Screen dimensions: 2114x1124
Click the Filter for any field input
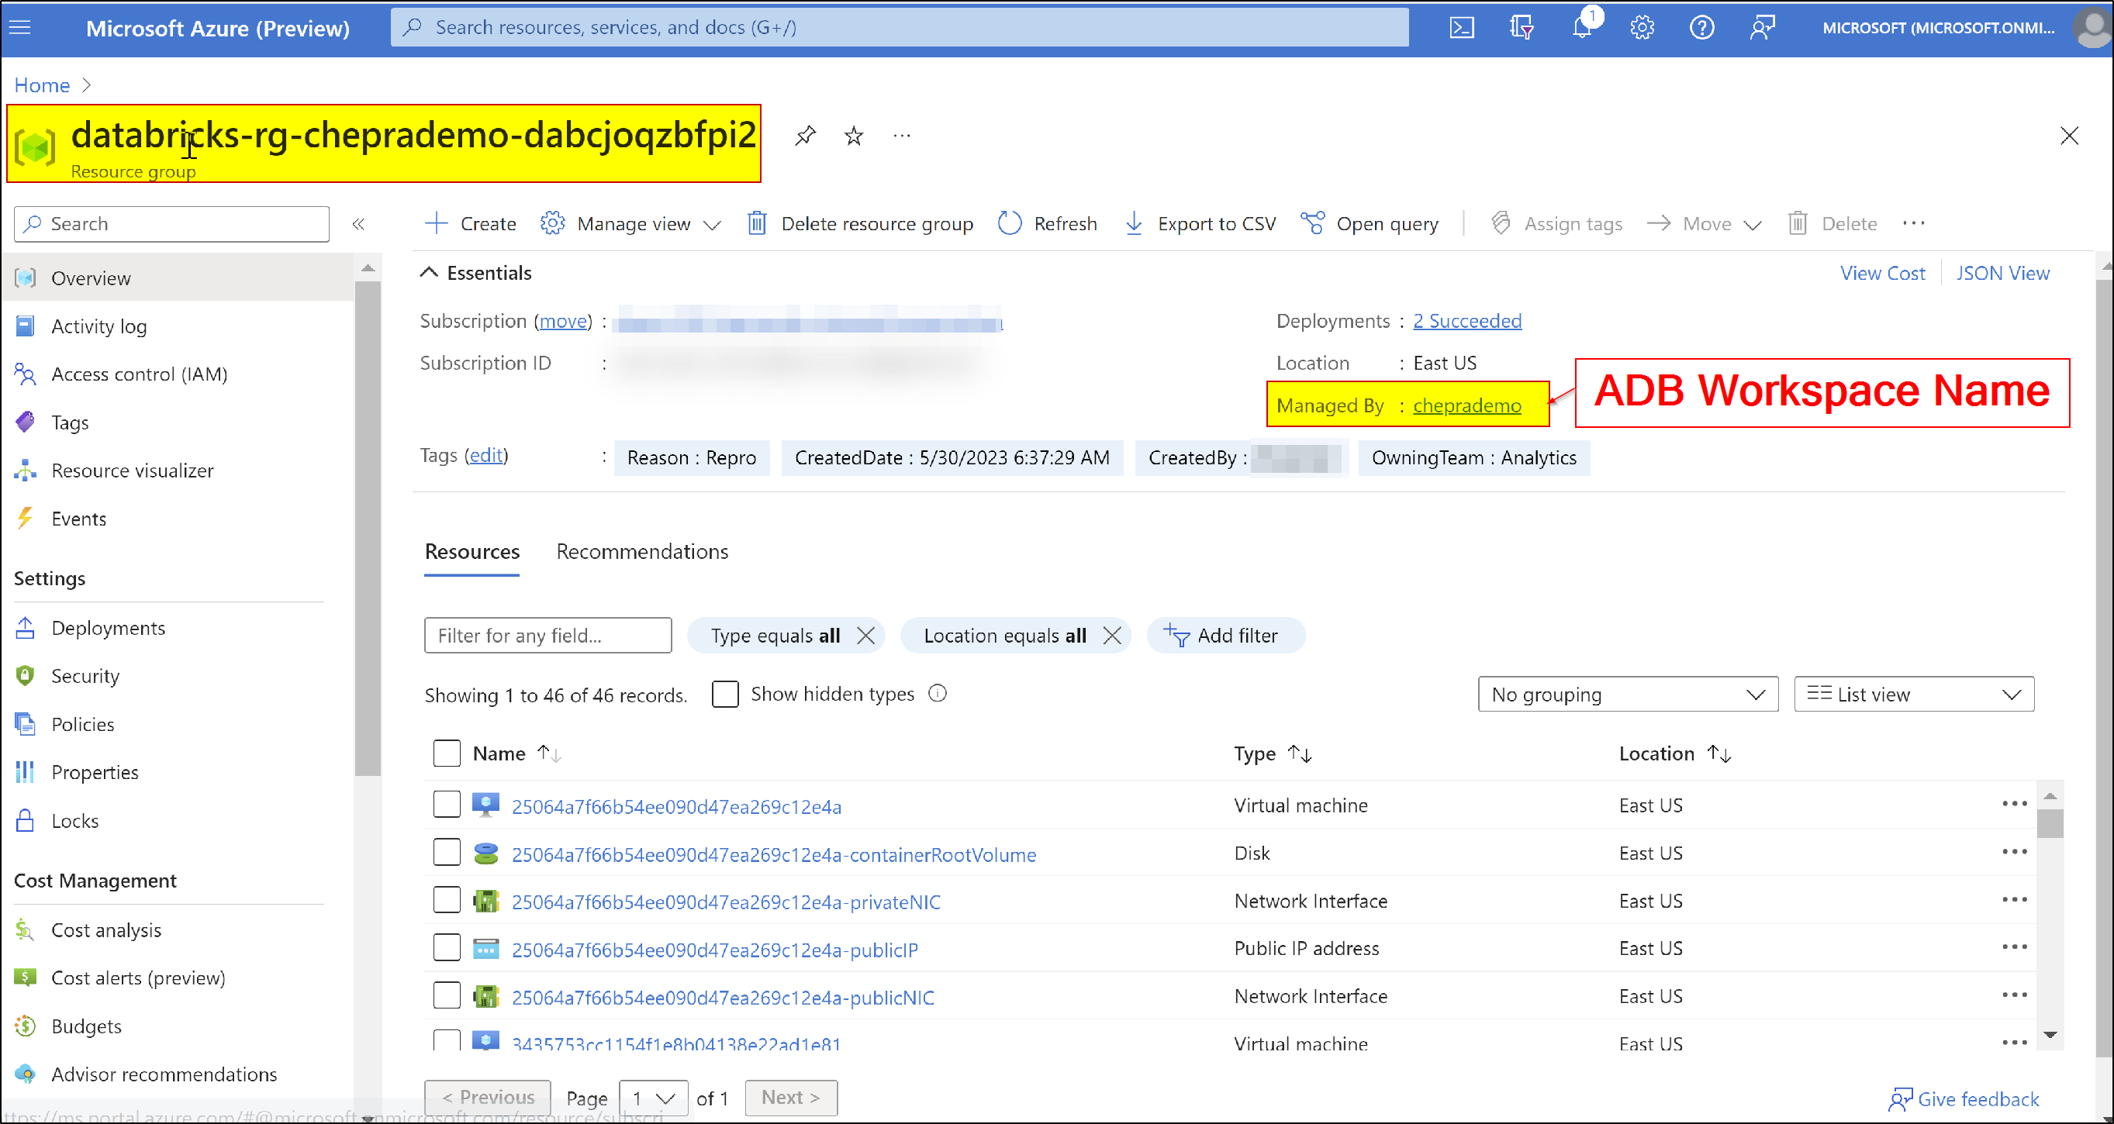click(x=547, y=636)
